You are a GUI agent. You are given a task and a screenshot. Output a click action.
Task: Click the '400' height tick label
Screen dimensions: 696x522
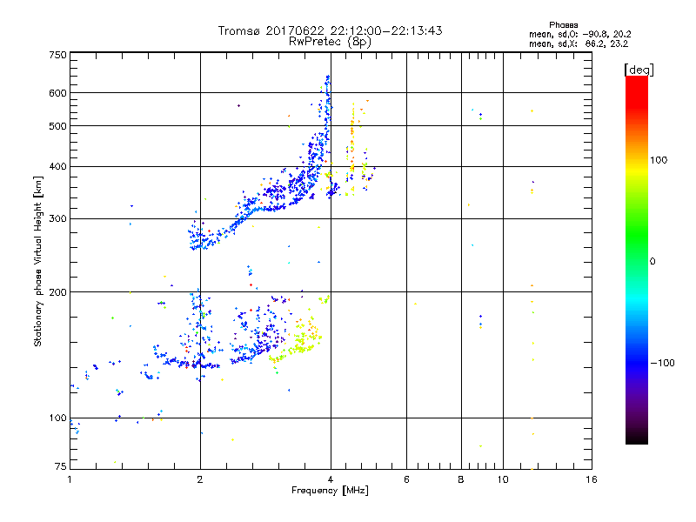(x=57, y=166)
